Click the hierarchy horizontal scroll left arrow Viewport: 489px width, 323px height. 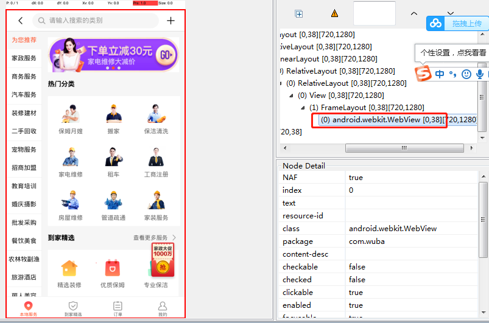click(285, 148)
